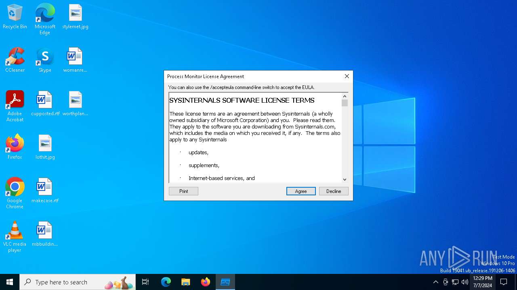This screenshot has width=517, height=290.
Task: Open the Notification Center icon
Action: 504,282
